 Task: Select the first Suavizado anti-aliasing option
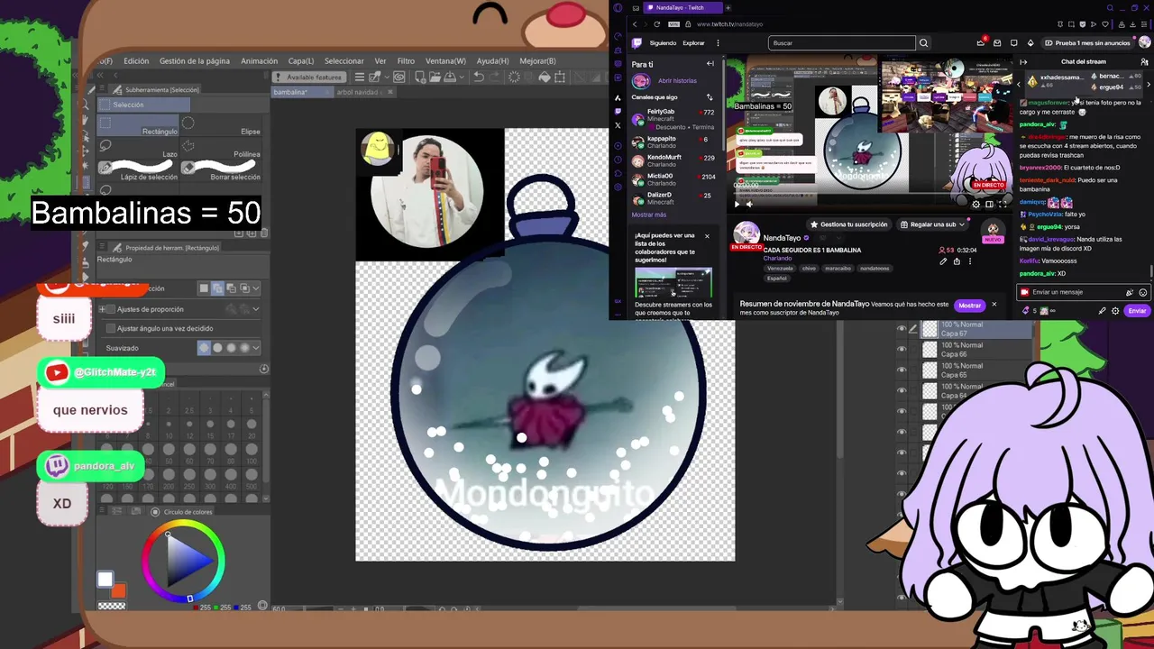tap(204, 348)
